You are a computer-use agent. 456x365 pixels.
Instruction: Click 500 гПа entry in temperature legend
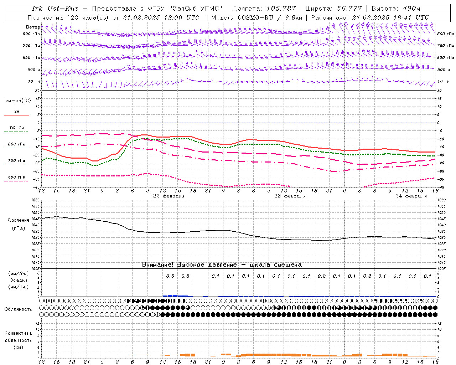[x=17, y=177]
